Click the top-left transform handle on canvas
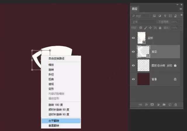Viewport: 187px width, 131px height. [x=32, y=50]
